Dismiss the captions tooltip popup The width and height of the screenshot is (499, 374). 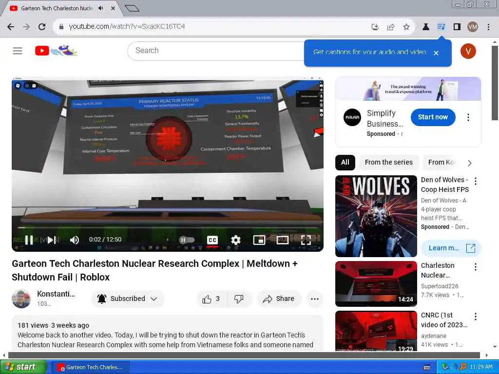coord(436,53)
